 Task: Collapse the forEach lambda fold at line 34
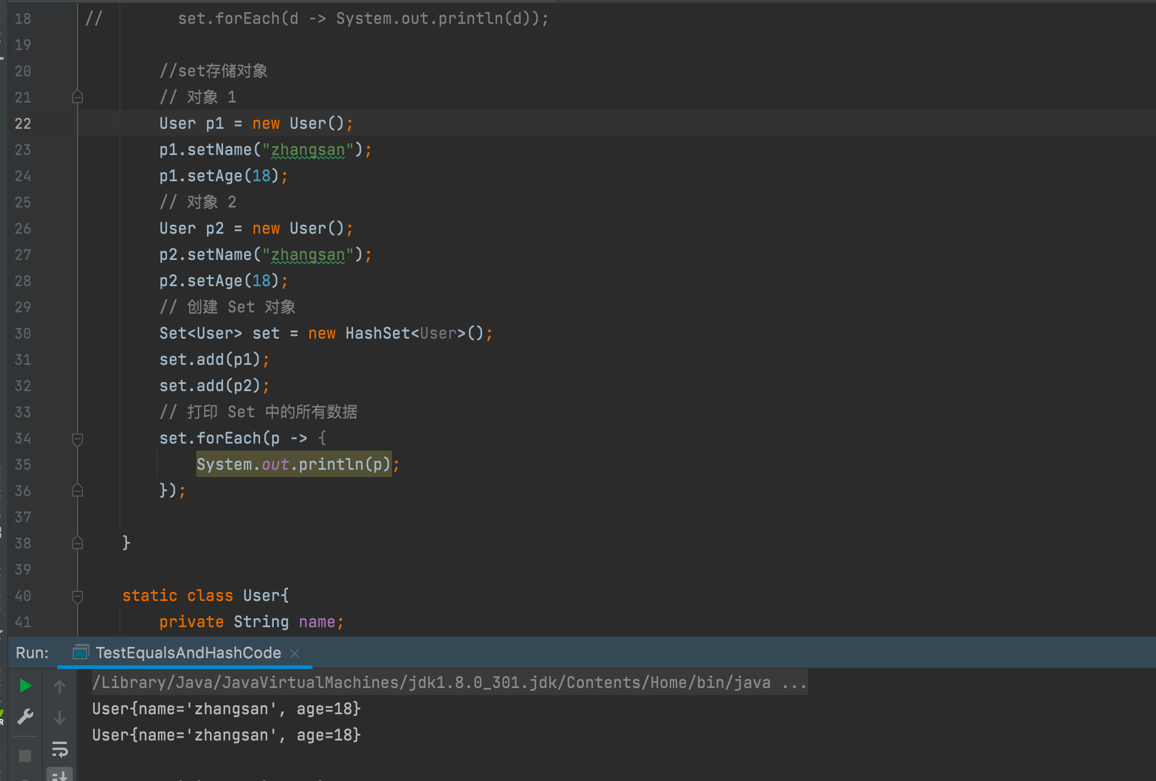[78, 439]
